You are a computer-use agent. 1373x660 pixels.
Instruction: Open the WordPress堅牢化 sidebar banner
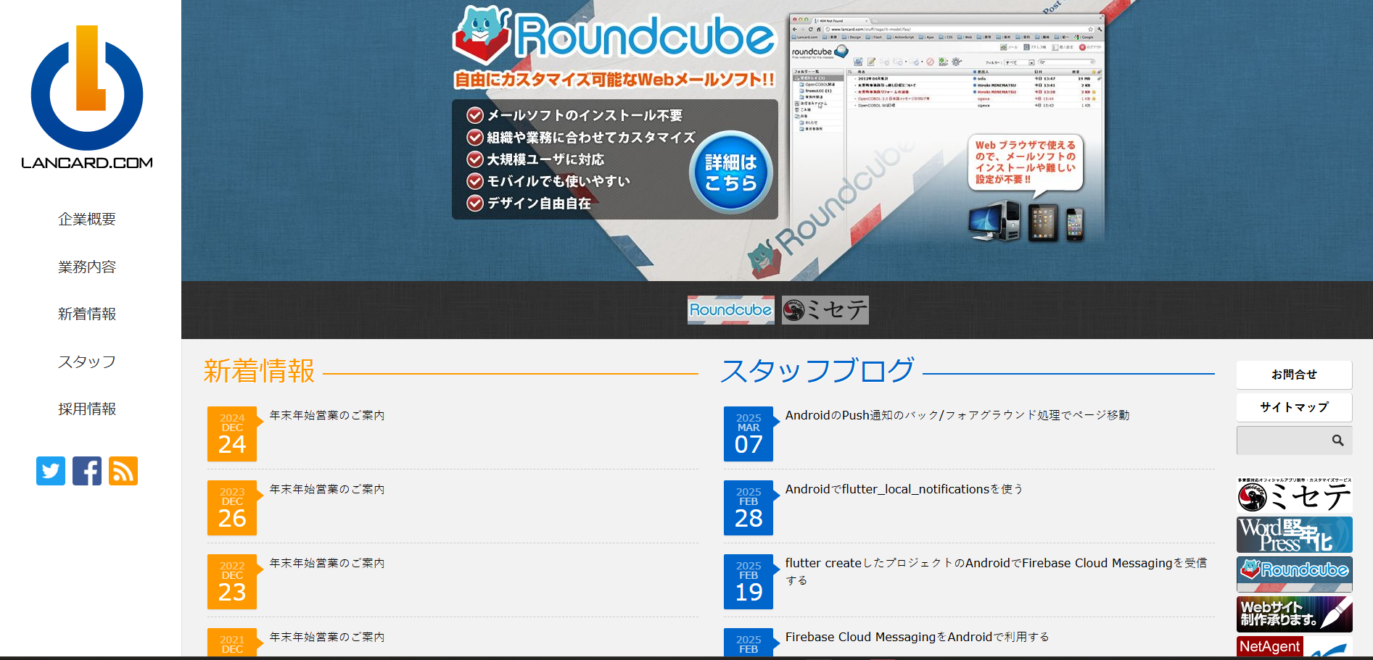pos(1295,535)
